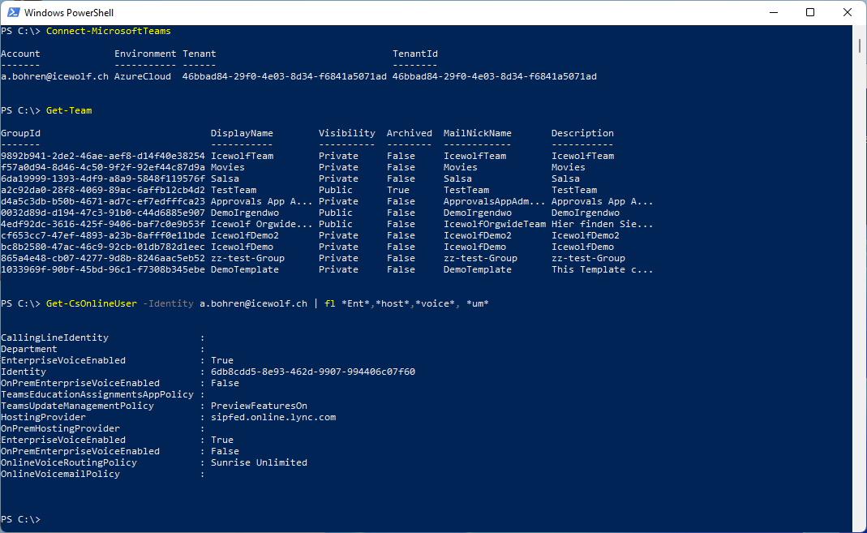Click the 'Department' property name

(x=29, y=349)
